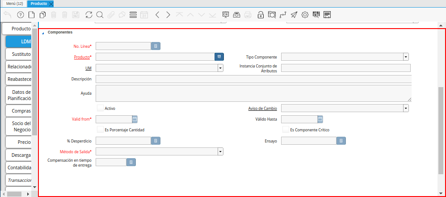
Task: Toggle grid view with the three-lines icon
Action: (133, 15)
